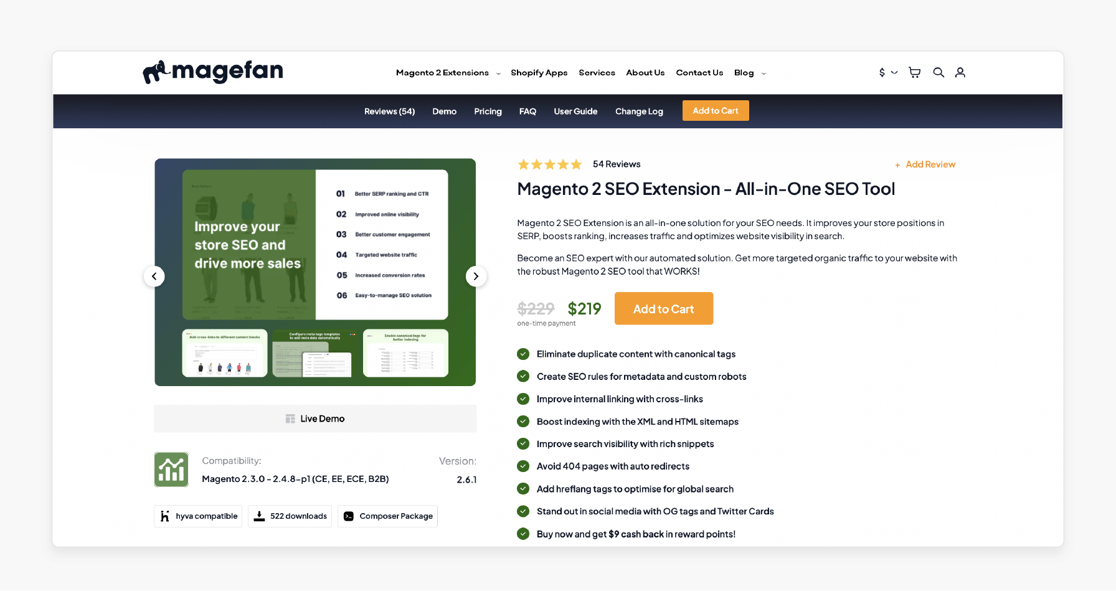
Task: Click checkmark beside canonical tags feature
Action: click(x=523, y=354)
